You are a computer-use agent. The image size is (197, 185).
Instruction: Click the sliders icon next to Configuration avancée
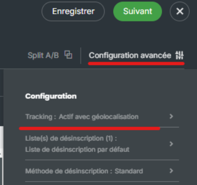180,55
